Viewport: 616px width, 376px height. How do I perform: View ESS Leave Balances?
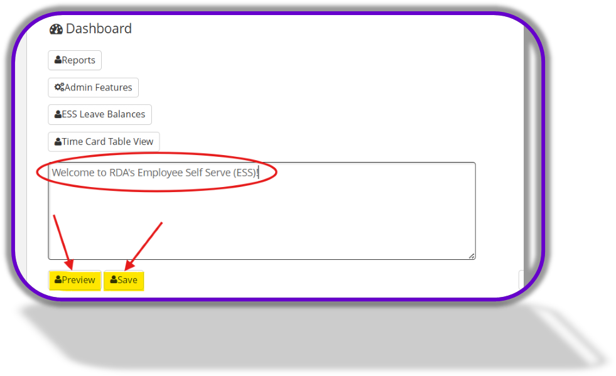(x=100, y=114)
